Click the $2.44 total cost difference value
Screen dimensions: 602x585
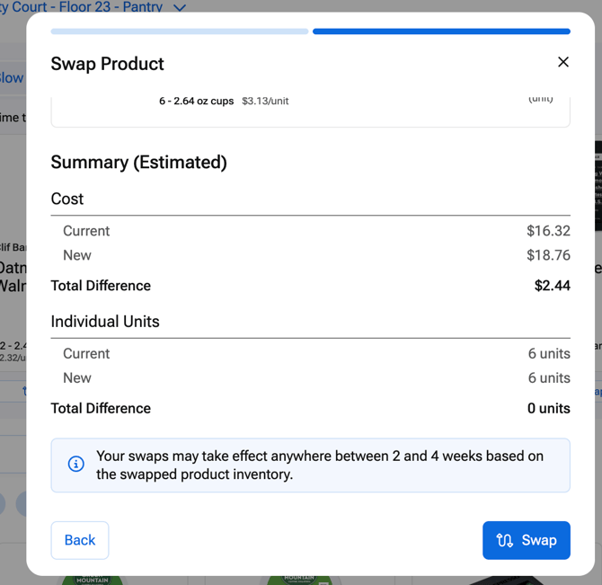click(552, 286)
